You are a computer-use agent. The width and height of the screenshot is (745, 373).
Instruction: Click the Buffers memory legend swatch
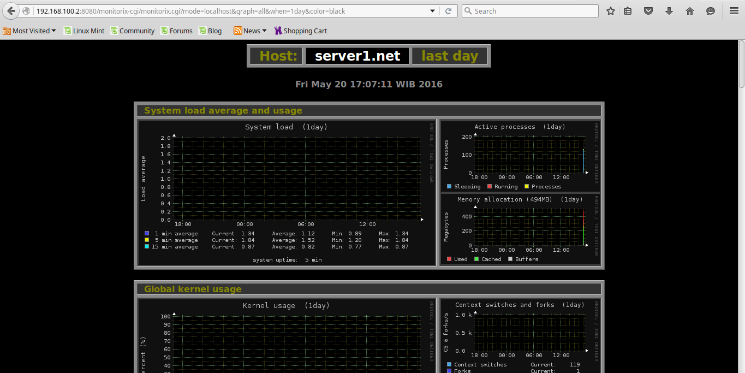tap(510, 259)
